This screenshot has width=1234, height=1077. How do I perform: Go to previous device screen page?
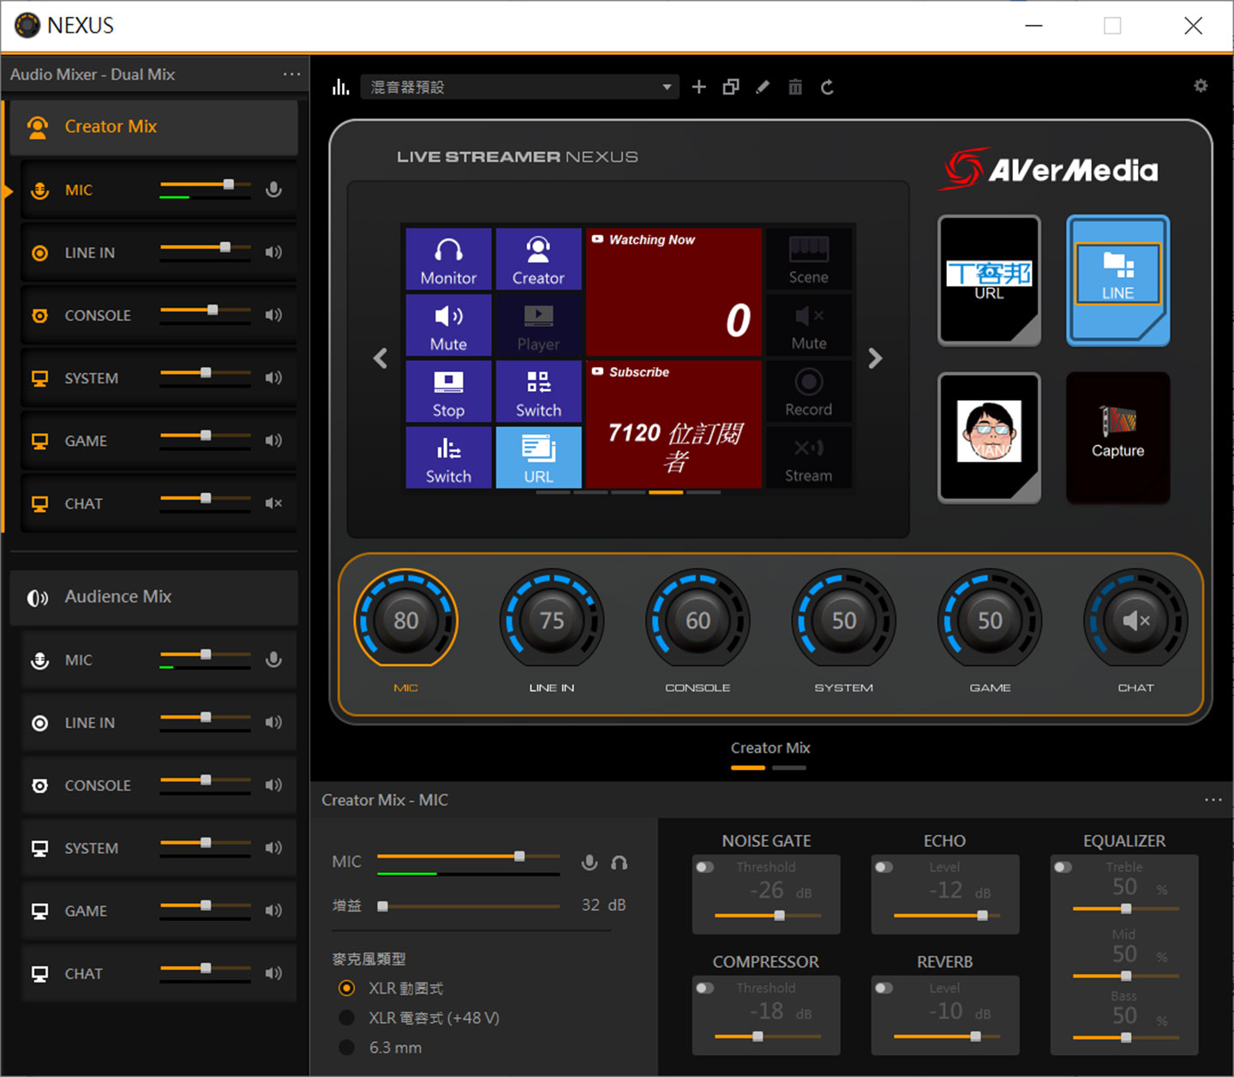click(x=380, y=358)
